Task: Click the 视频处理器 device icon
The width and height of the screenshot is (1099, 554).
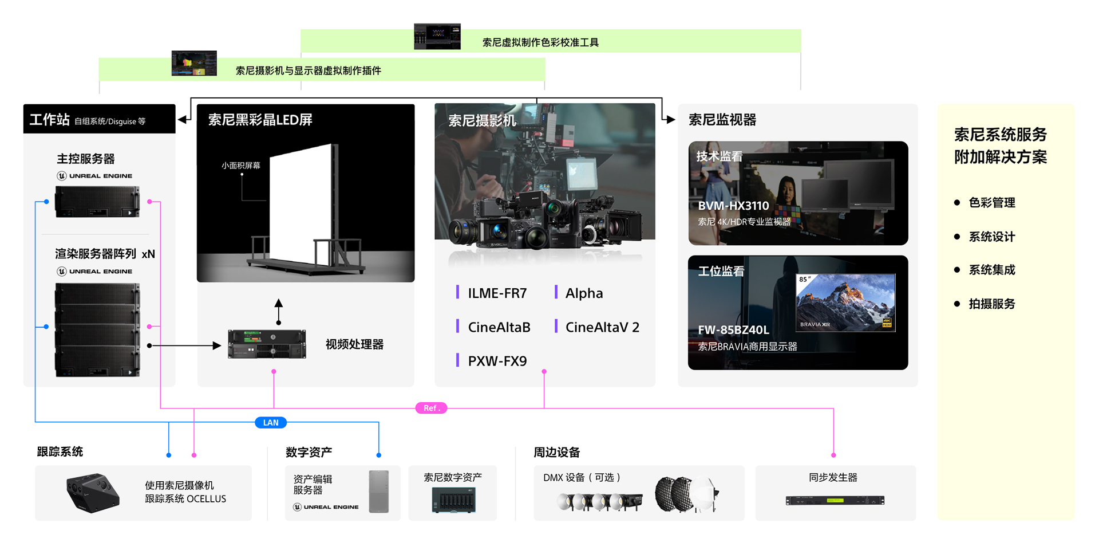Action: coord(267,344)
